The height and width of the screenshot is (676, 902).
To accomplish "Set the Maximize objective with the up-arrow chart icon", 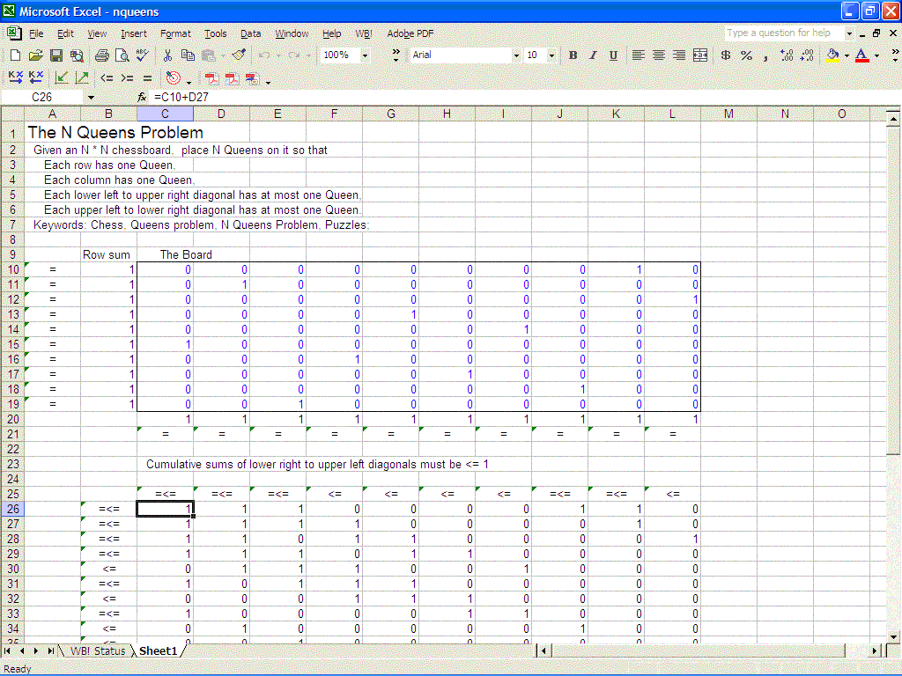I will [82, 77].
